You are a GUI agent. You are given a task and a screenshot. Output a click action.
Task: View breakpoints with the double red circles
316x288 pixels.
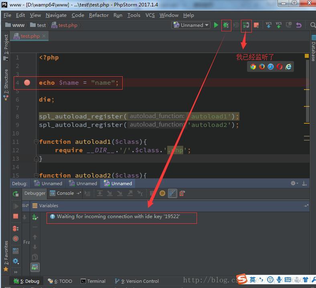[16, 229]
